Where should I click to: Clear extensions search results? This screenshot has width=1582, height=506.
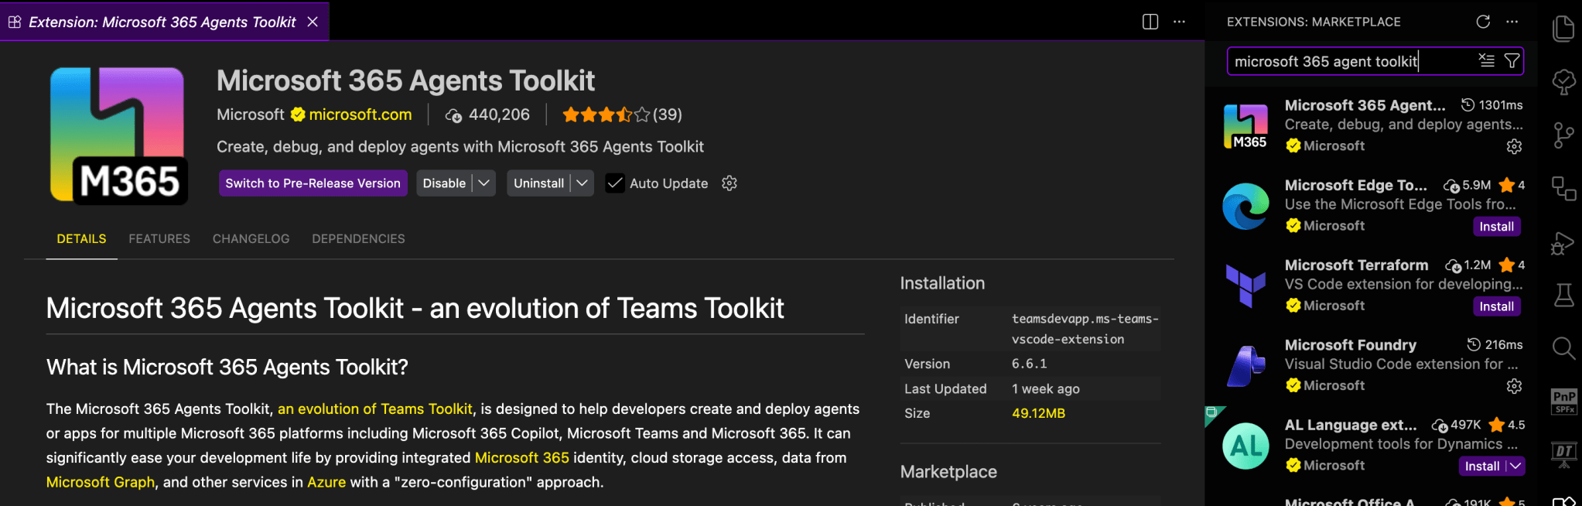click(1486, 60)
